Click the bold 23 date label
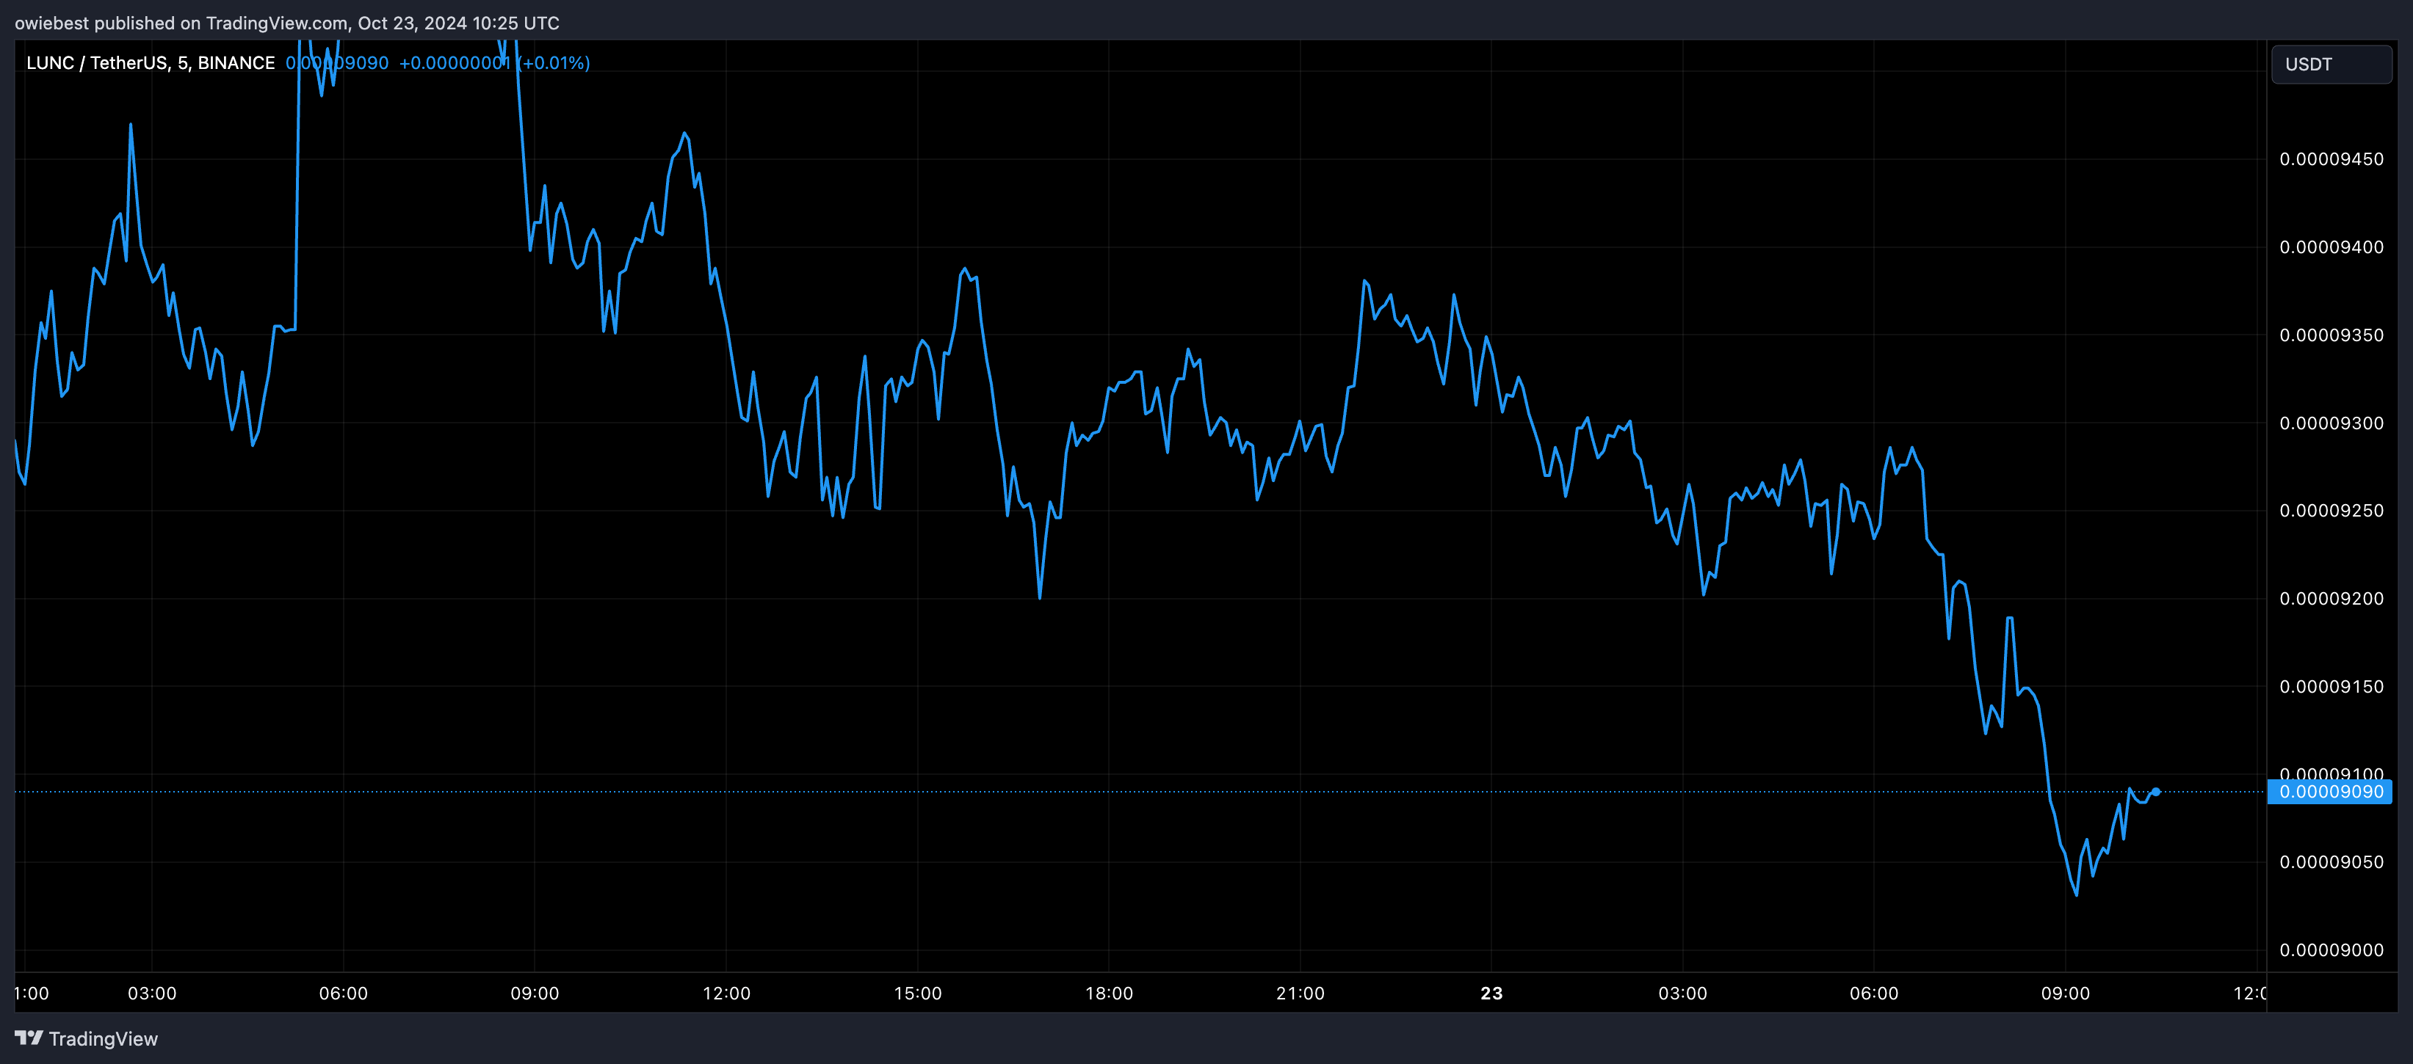Viewport: 2413px width, 1064px height. (x=1491, y=993)
